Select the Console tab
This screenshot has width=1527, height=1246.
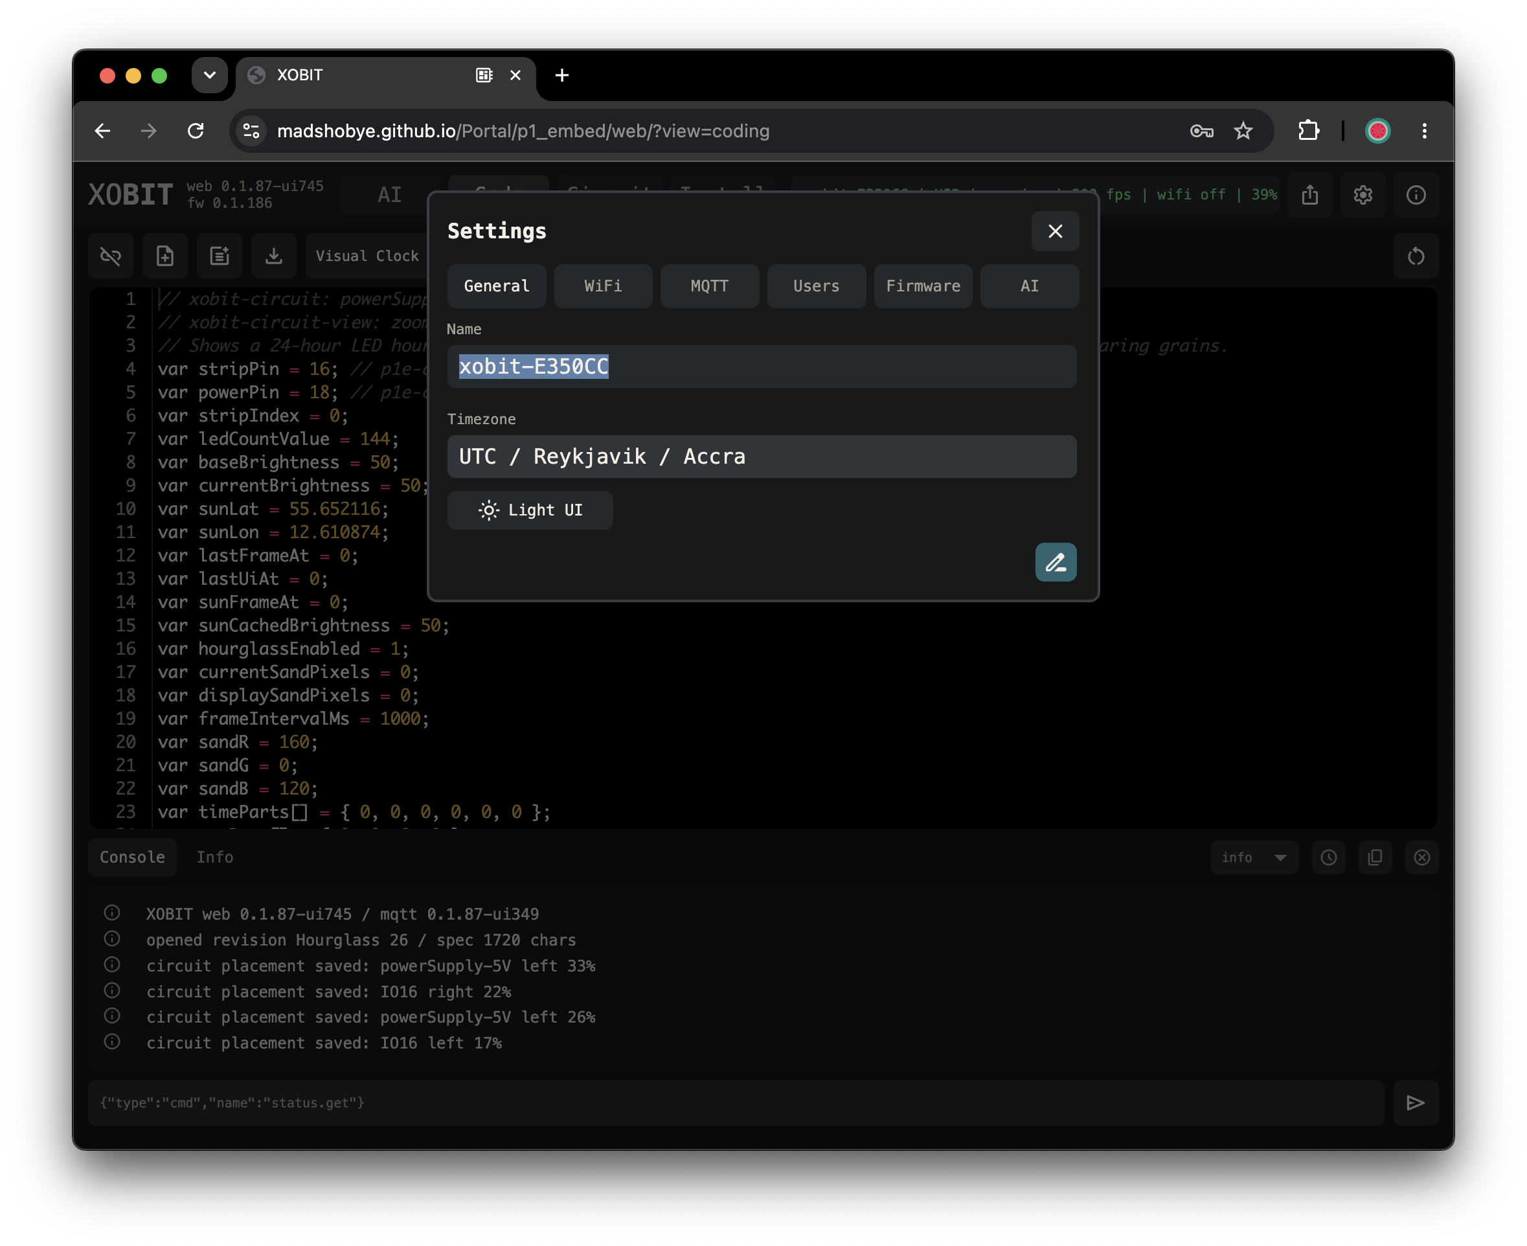click(132, 857)
